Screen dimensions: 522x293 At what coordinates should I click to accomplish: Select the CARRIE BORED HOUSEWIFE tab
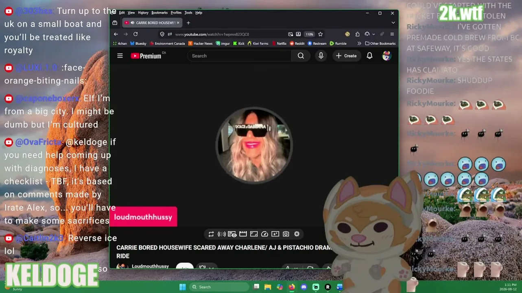pyautogui.click(x=152, y=23)
